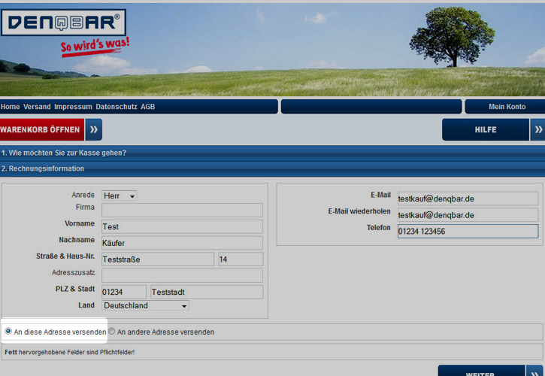Go to Home in navigation bar
Screen dimensions: 545x376
point(11,107)
